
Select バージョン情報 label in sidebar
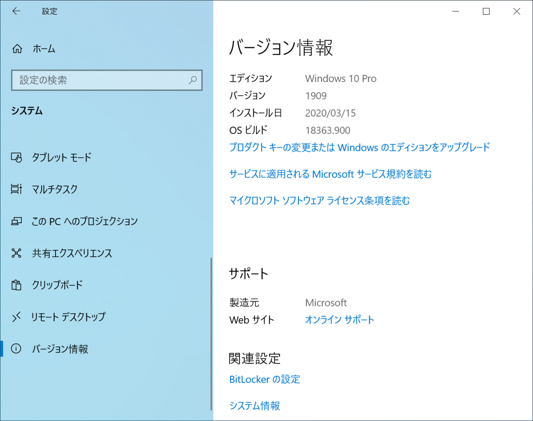pyautogui.click(x=60, y=349)
